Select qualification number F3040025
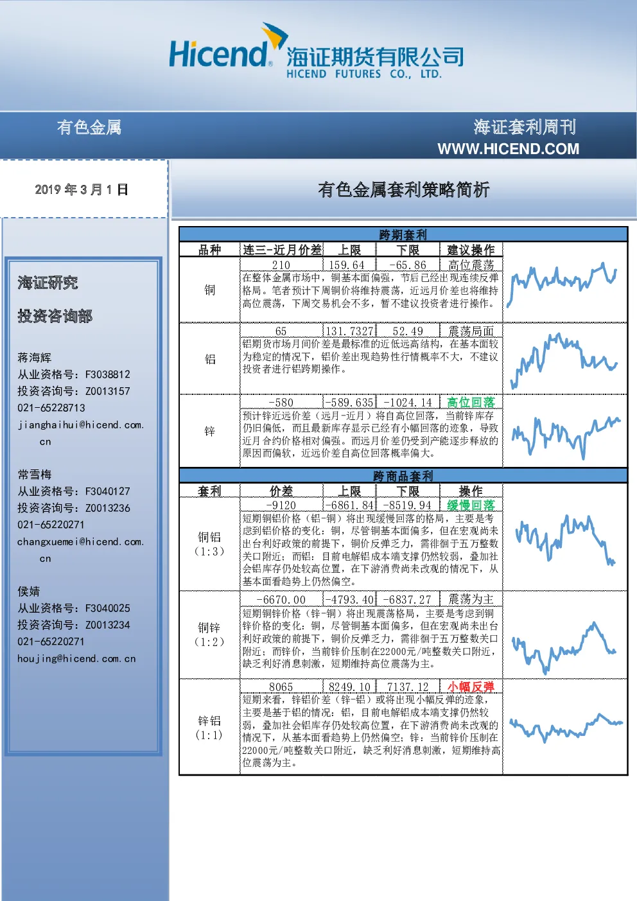637x901 pixels. pos(108,608)
